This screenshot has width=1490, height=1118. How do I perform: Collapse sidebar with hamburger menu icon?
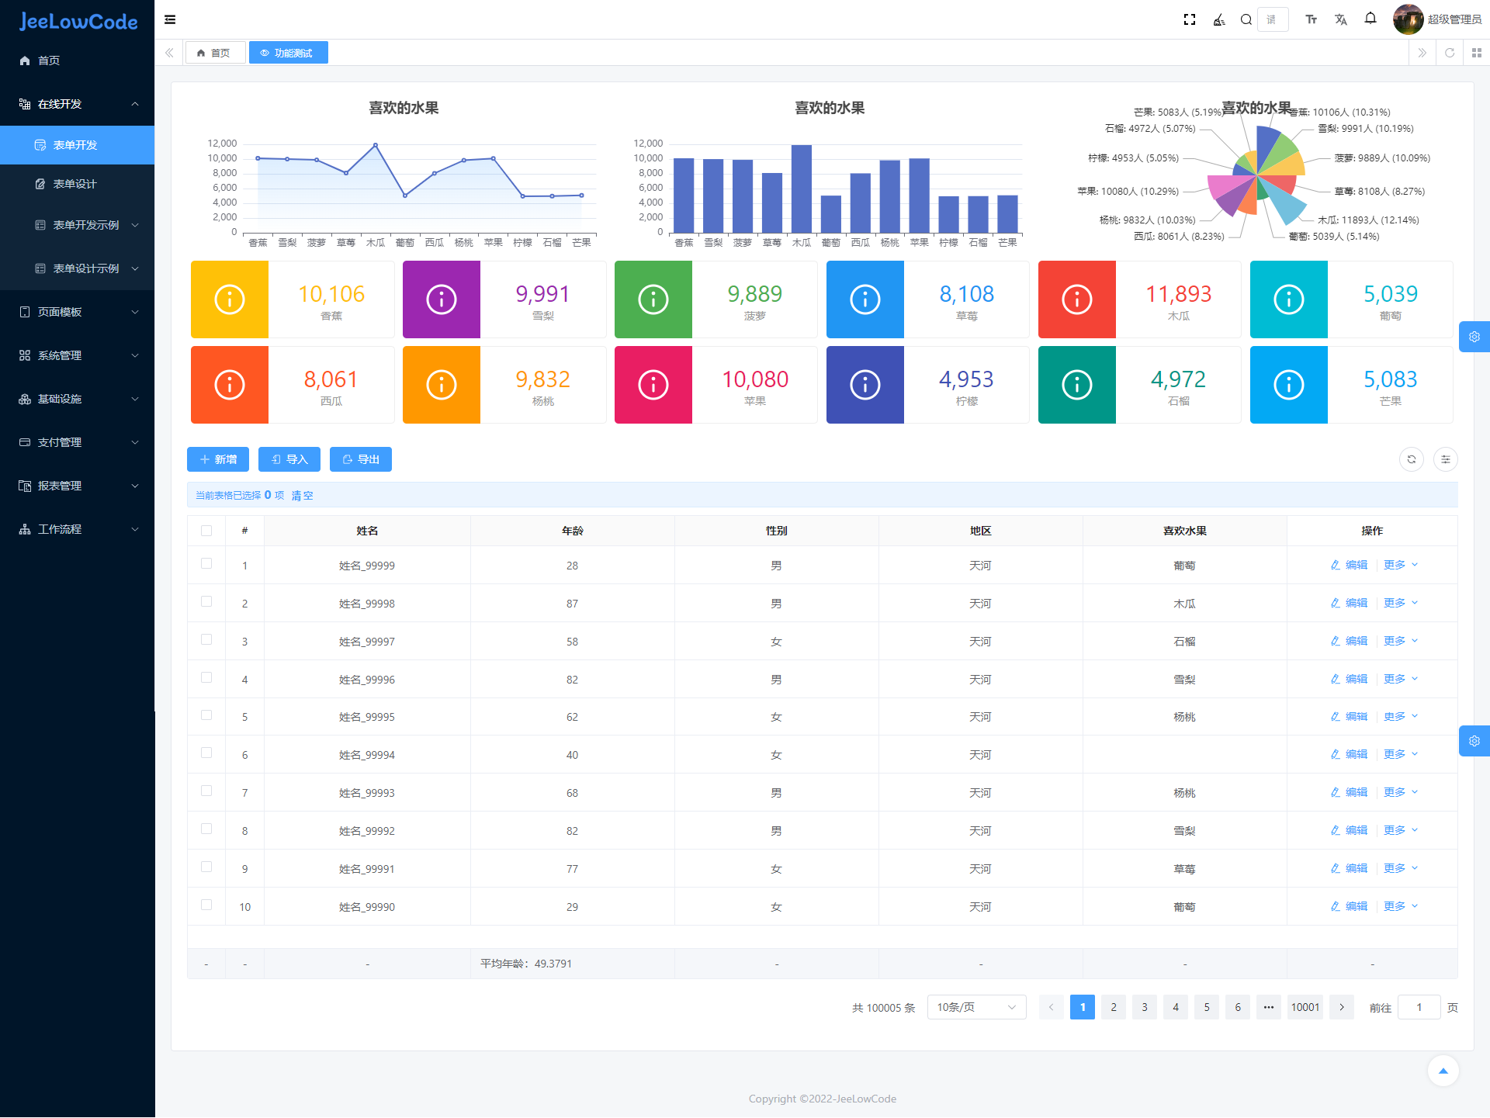[170, 19]
